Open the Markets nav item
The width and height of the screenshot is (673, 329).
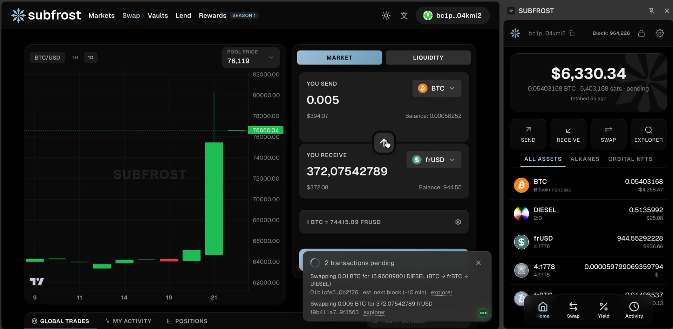[x=101, y=15]
